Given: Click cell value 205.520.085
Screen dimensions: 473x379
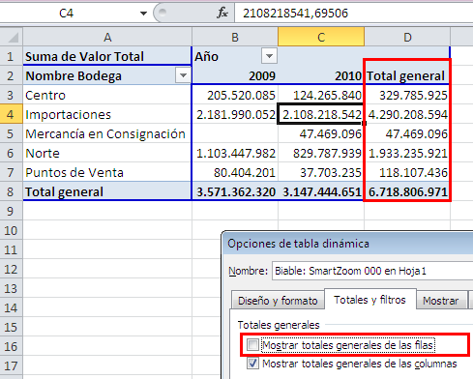Looking at the screenshot, I should tap(235, 95).
